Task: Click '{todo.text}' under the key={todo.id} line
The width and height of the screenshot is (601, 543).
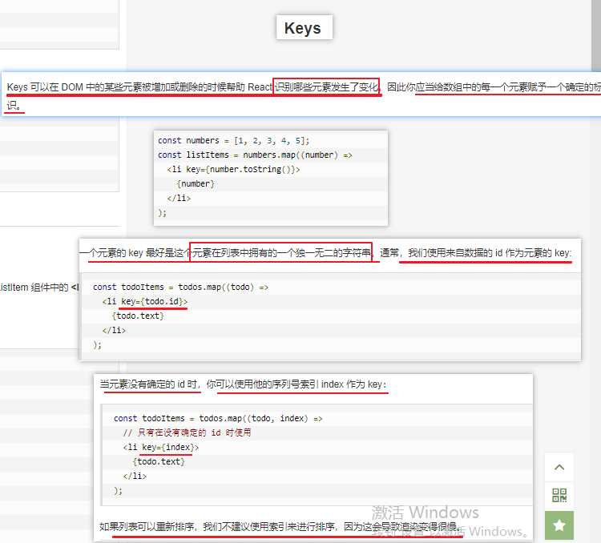Action: 138,316
